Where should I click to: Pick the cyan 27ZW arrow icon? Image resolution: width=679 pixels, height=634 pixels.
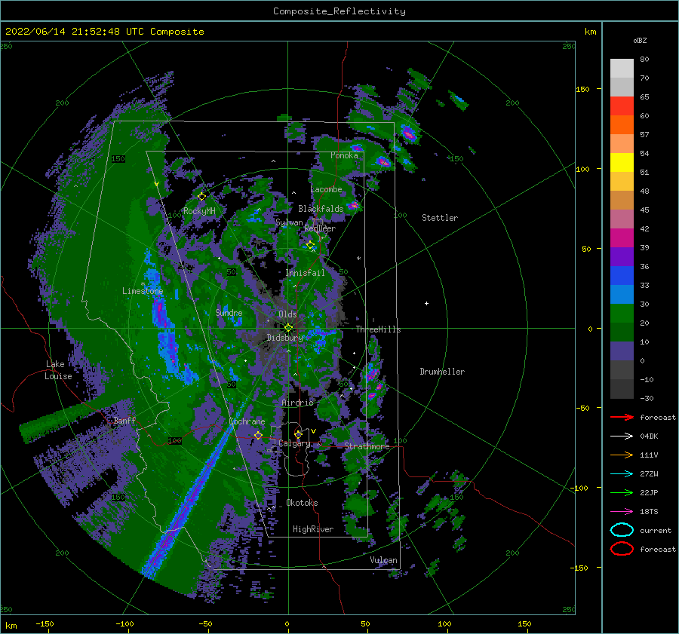622,474
